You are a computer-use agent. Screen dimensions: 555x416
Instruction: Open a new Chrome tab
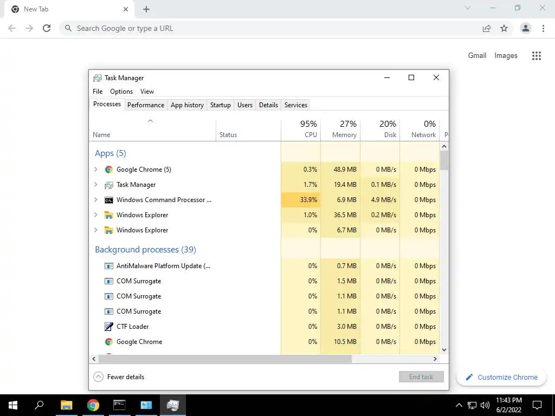tap(146, 9)
